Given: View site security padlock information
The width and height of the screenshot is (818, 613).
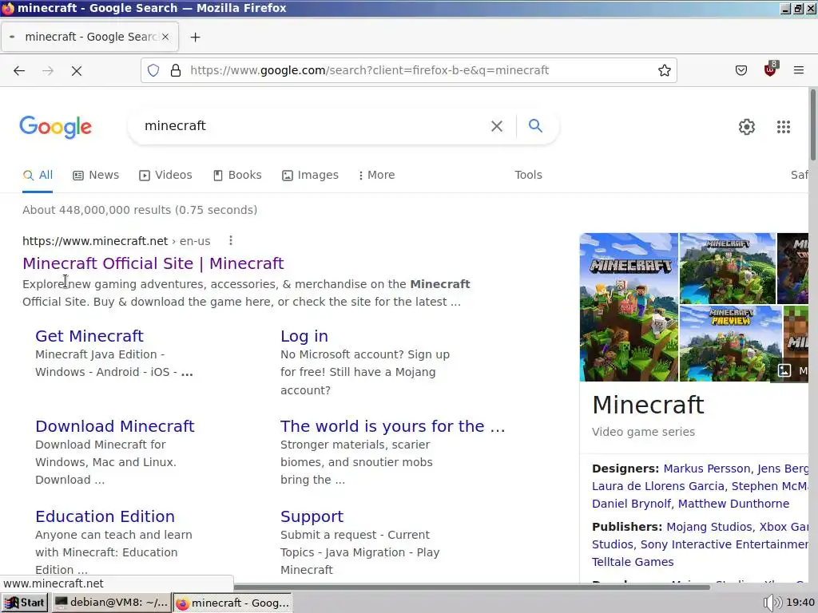Looking at the screenshot, I should (x=176, y=70).
